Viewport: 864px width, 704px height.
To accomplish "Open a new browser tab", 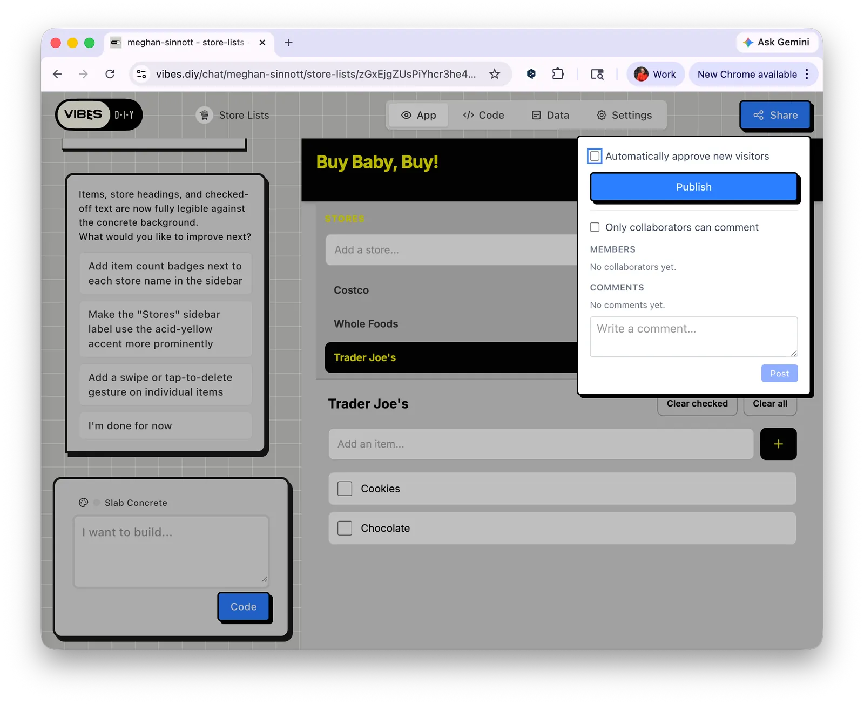I will (288, 42).
